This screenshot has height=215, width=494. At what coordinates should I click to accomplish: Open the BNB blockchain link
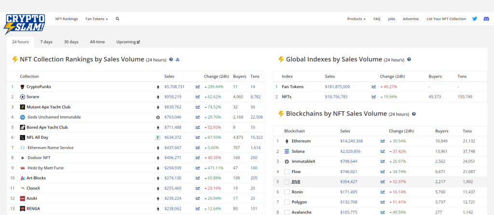[296, 182]
